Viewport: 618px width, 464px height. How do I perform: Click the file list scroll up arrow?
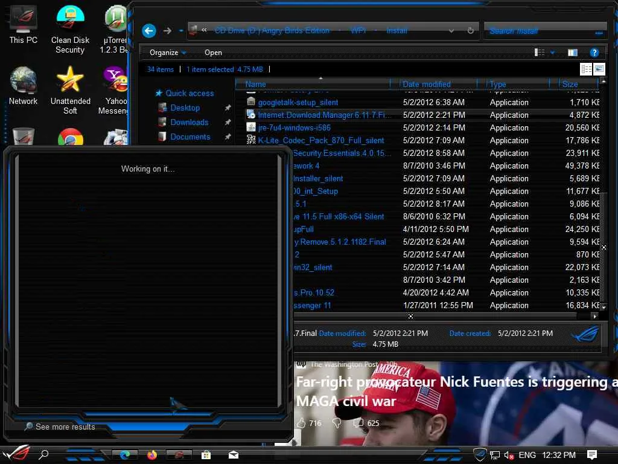(604, 81)
